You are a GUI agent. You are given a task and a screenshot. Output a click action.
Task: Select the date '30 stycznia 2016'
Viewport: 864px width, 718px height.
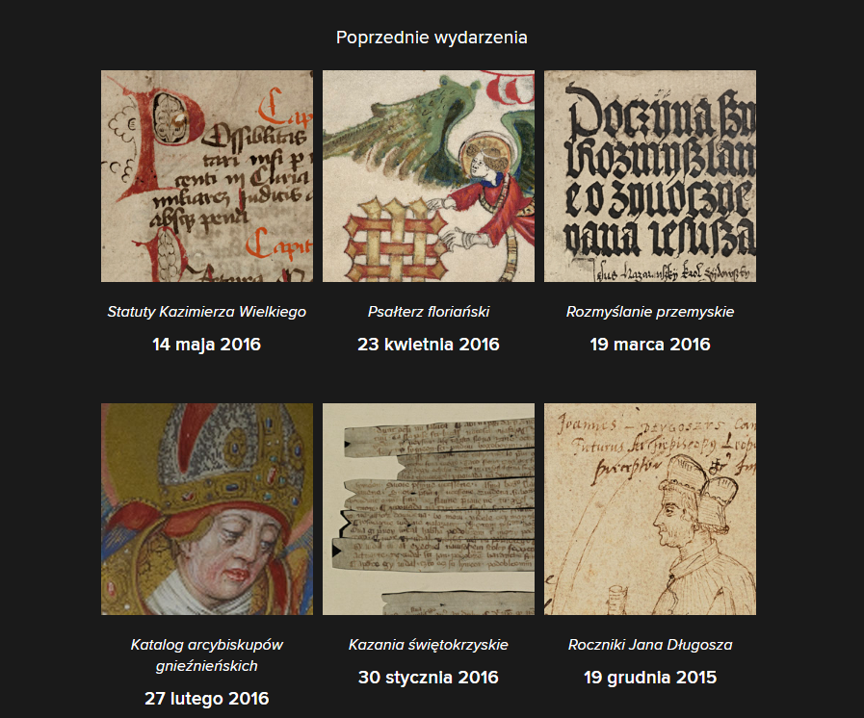click(x=428, y=678)
